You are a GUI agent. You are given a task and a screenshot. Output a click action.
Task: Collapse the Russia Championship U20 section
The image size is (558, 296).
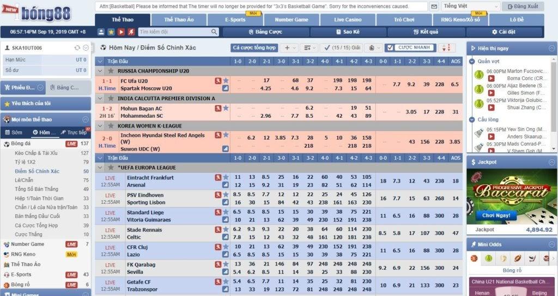click(x=100, y=71)
